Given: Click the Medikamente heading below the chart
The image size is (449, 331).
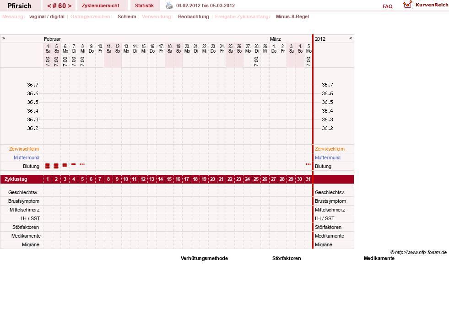Looking at the screenshot, I should click(379, 258).
